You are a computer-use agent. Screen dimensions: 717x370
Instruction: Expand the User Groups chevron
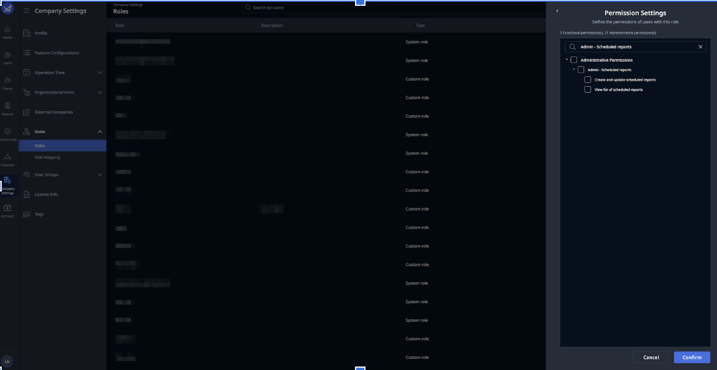click(x=100, y=175)
